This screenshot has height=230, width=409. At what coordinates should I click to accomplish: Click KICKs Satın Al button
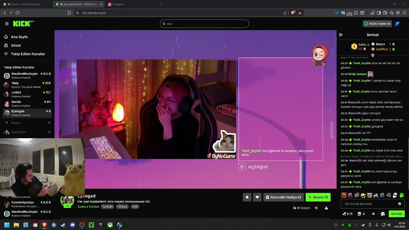pyautogui.click(x=377, y=24)
